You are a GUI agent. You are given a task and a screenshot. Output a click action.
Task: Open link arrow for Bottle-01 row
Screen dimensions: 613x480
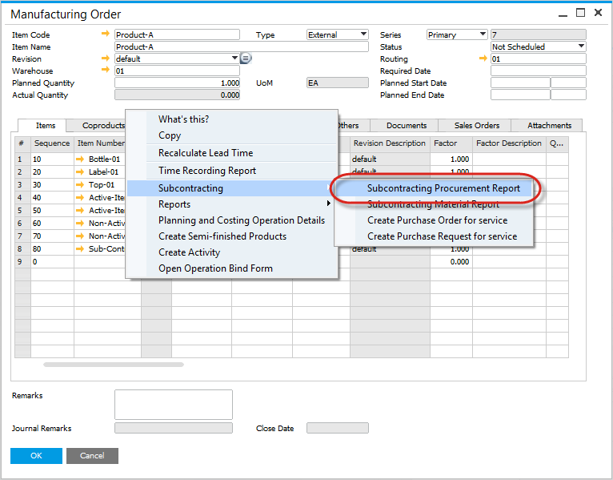(80, 159)
